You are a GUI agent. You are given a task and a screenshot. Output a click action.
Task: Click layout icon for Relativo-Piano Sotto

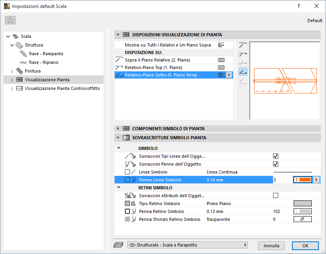coord(221,75)
